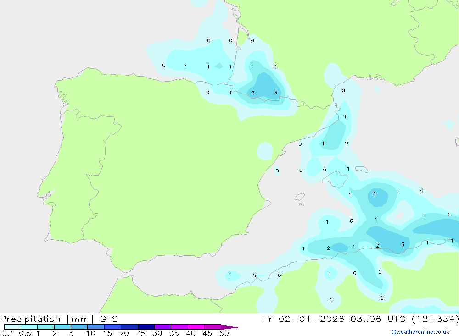This screenshot has width=459, height=336.
Task: Pick the legend swatch between 20 and 25
Action: pyautogui.click(x=129, y=327)
